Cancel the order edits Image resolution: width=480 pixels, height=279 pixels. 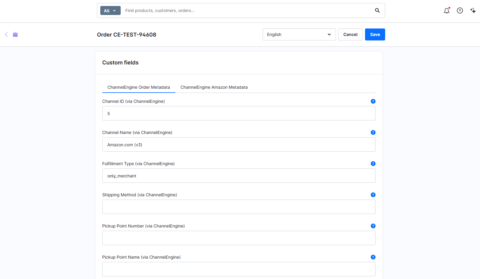(x=350, y=34)
